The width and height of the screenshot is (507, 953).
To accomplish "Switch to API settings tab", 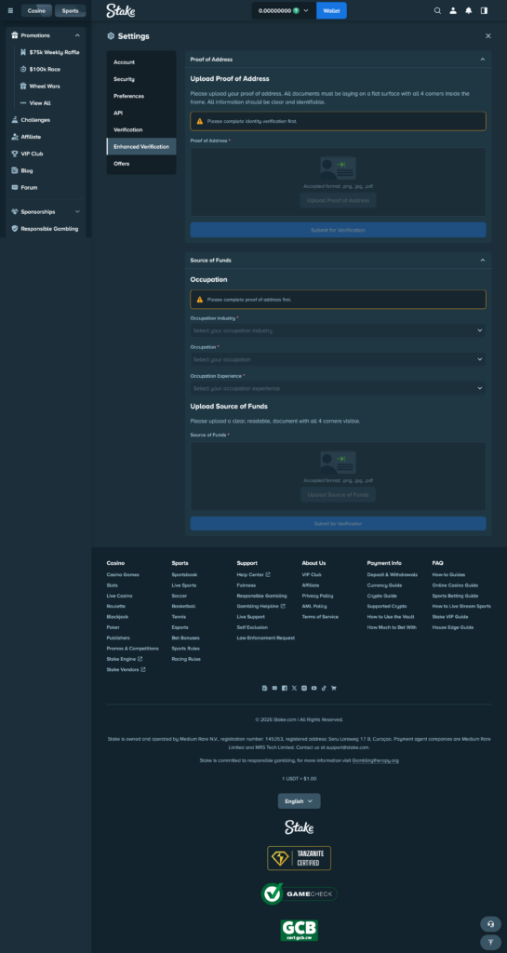I will [140, 113].
